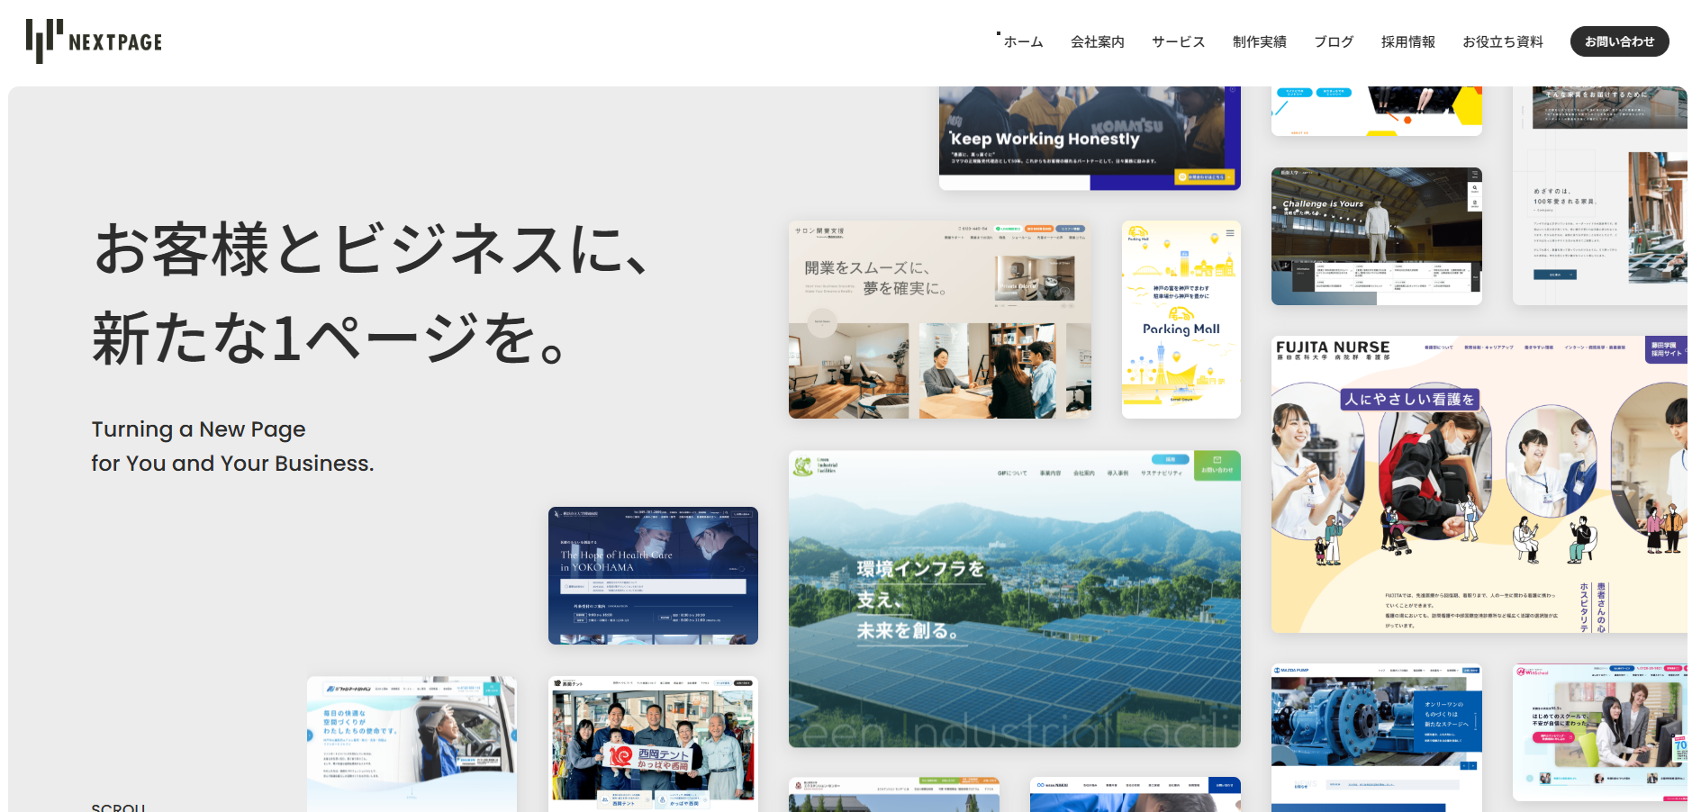Open the ブログ link

1333,41
